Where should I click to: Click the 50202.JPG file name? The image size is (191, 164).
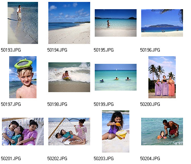[57, 159]
